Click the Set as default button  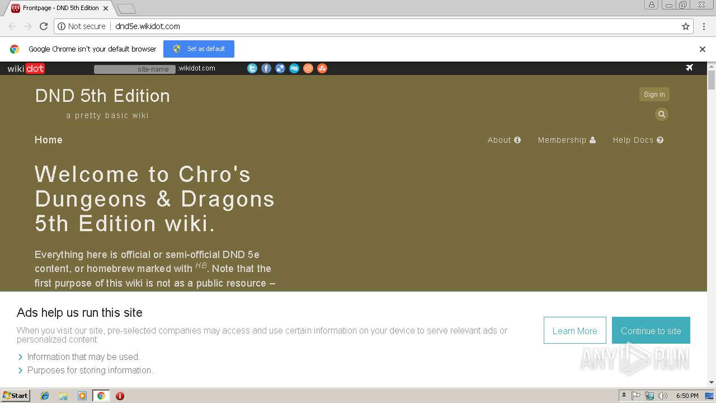199,49
